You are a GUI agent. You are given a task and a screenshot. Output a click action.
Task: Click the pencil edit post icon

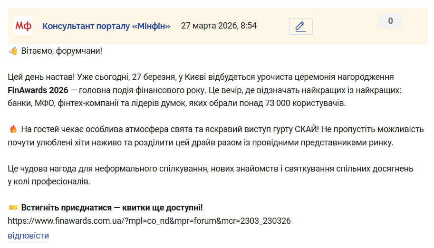click(x=300, y=26)
